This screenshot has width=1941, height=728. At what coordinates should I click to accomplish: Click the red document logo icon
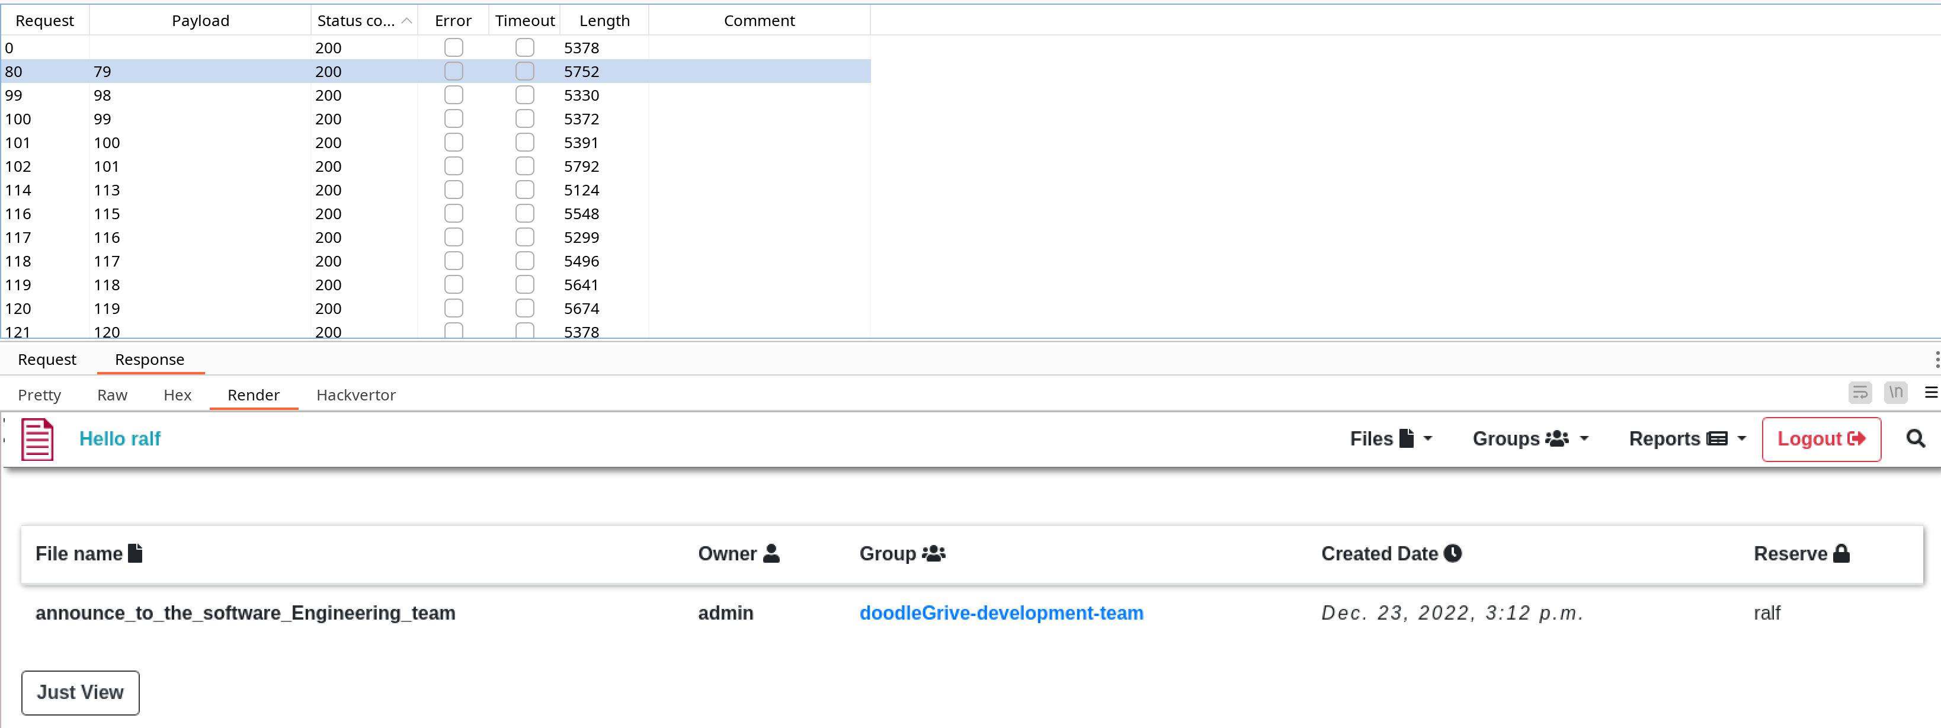click(37, 440)
